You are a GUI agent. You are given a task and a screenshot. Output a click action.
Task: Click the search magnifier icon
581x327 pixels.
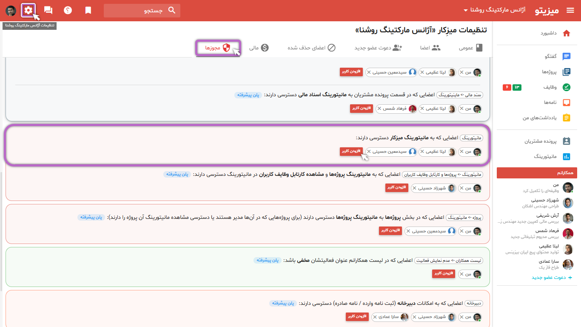coord(172,10)
